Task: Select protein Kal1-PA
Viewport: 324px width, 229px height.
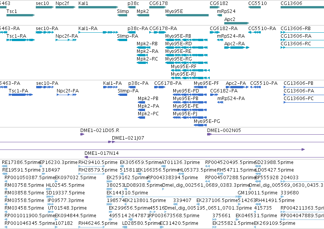Action: [x=110, y=87]
